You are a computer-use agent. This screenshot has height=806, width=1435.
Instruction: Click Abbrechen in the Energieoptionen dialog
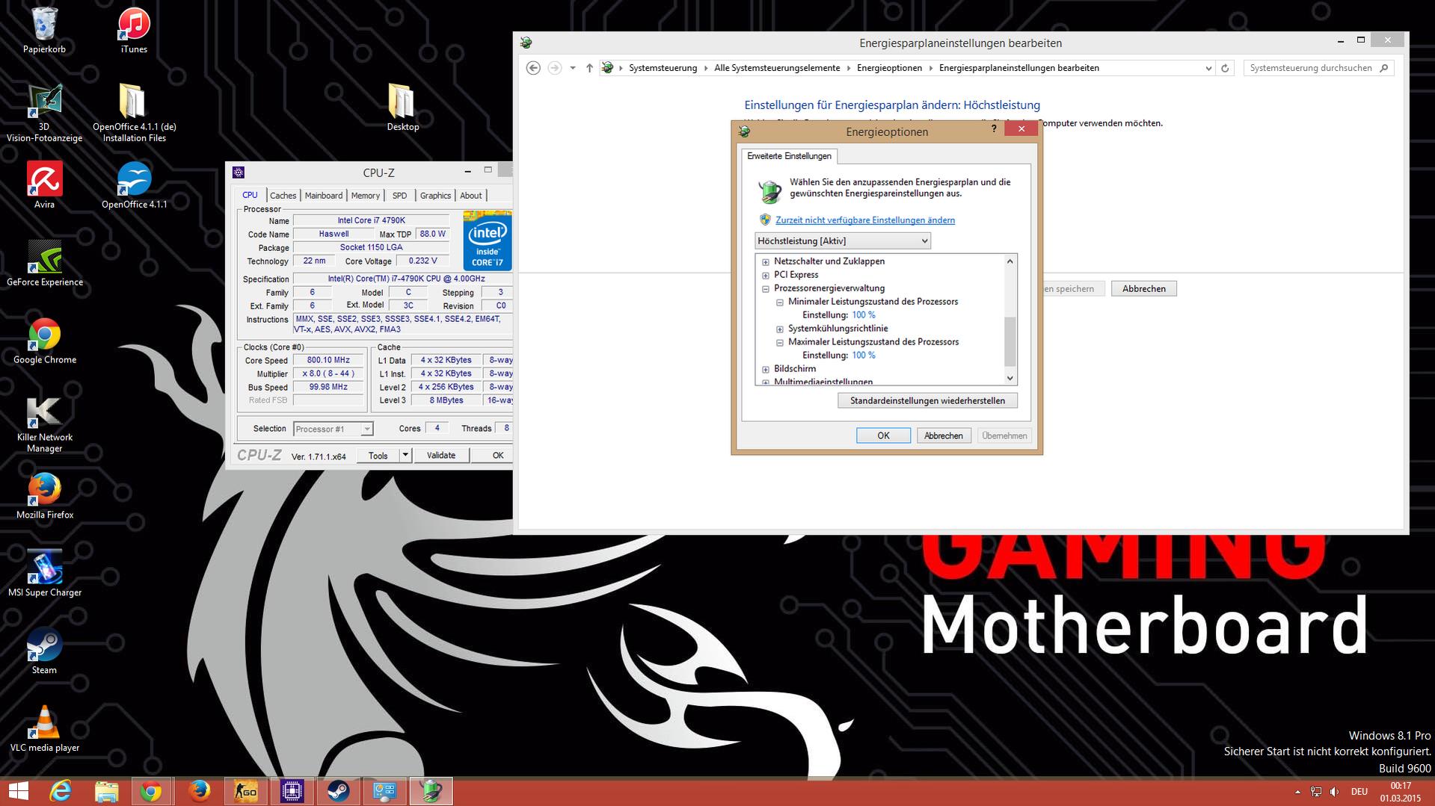tap(944, 435)
